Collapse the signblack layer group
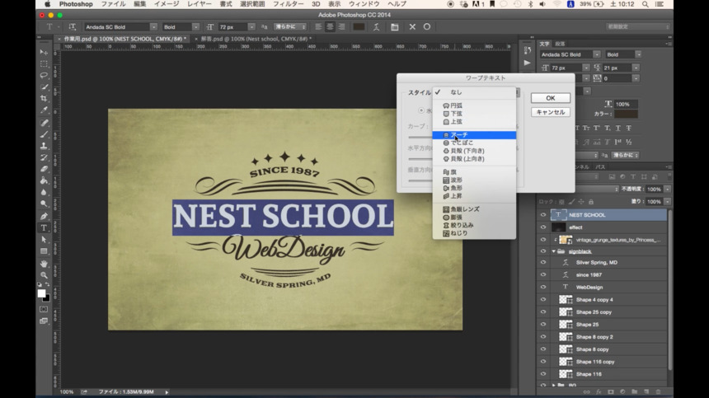Screen dimensions: 709x398 point(553,251)
